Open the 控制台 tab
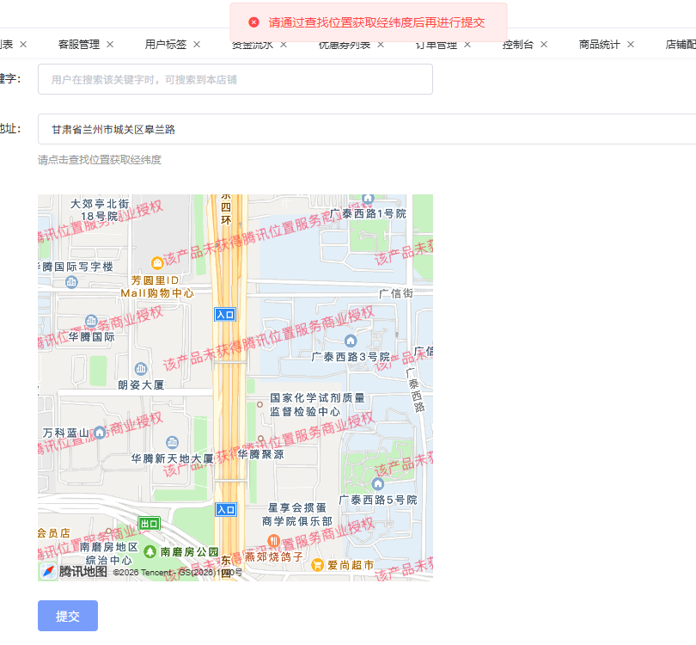This screenshot has width=696, height=645. pyautogui.click(x=517, y=45)
